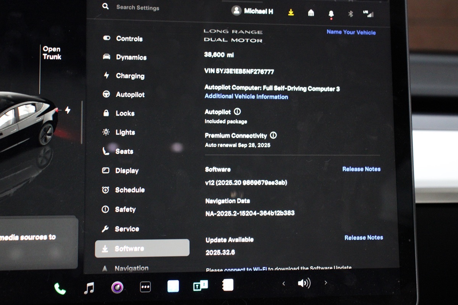Launch the purple camera app icon
The image size is (458, 305).
pos(117,287)
